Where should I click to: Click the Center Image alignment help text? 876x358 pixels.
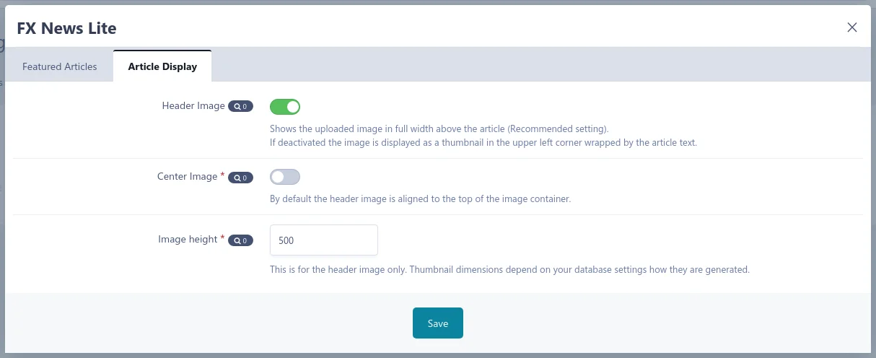click(x=420, y=198)
